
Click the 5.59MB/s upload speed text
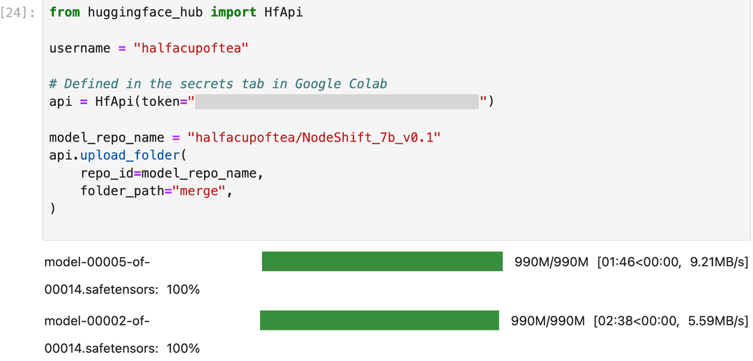click(718, 321)
